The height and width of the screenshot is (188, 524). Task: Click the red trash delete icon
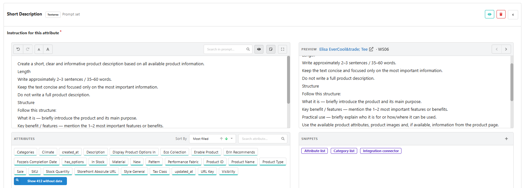click(501, 14)
